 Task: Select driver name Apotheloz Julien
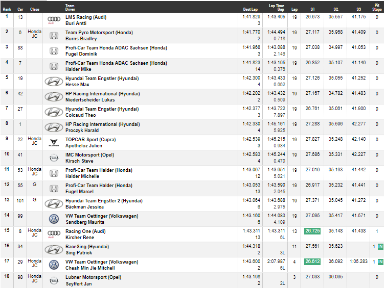click(84, 146)
